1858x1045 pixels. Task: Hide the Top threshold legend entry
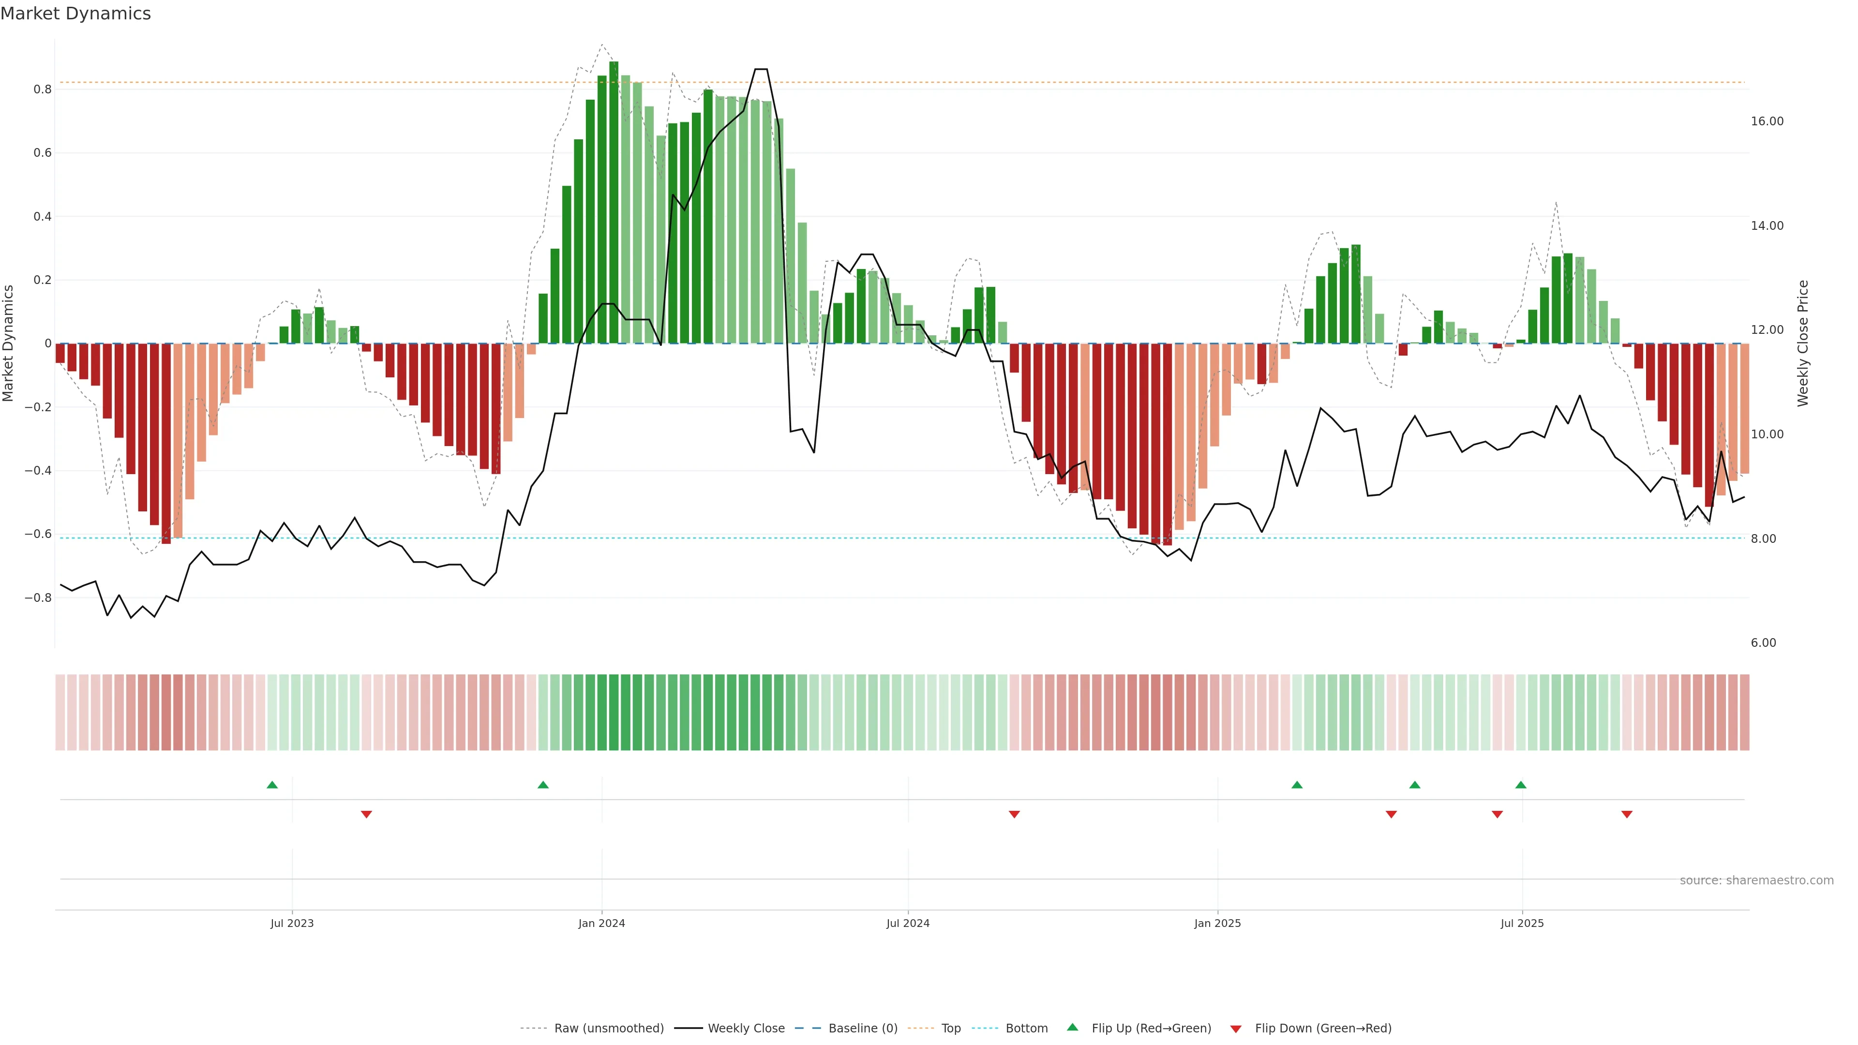pos(951,1029)
